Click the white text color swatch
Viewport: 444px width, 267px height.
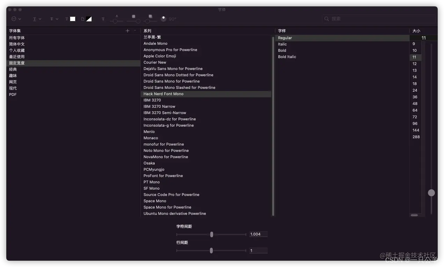73,19
